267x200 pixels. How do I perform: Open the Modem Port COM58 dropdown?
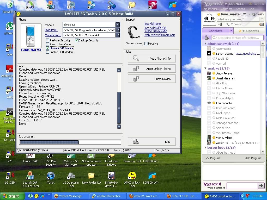click(x=118, y=35)
